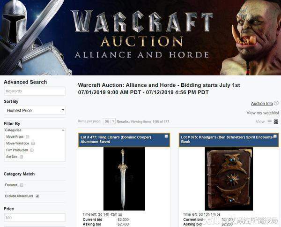The width and height of the screenshot is (281, 227).
Task: Click the Keywords search field
Action: [35, 91]
